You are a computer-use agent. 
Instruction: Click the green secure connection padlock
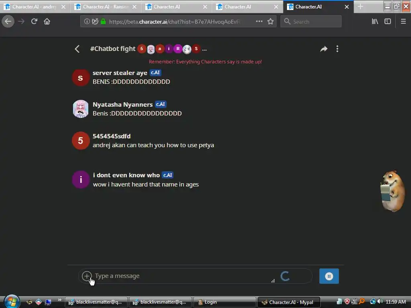click(103, 22)
